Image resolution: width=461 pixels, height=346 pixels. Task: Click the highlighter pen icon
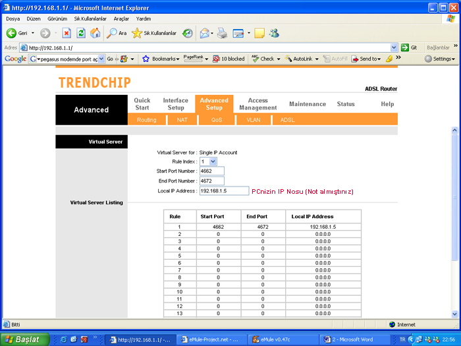coord(389,59)
